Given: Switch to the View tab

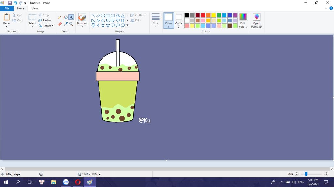Looking at the screenshot, I should click(x=35, y=8).
